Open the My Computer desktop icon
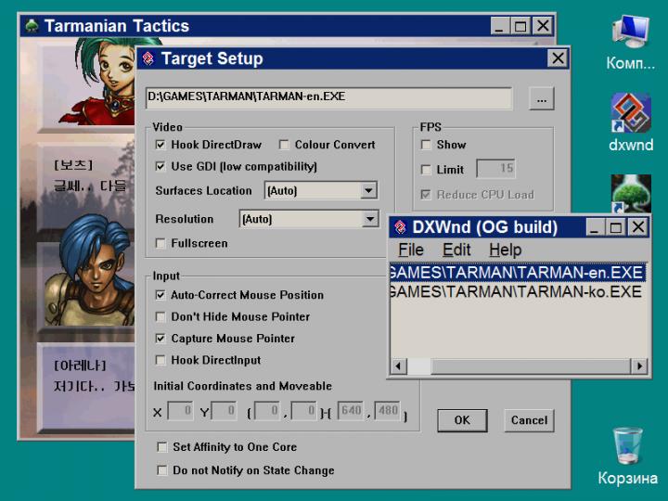 coord(631,32)
